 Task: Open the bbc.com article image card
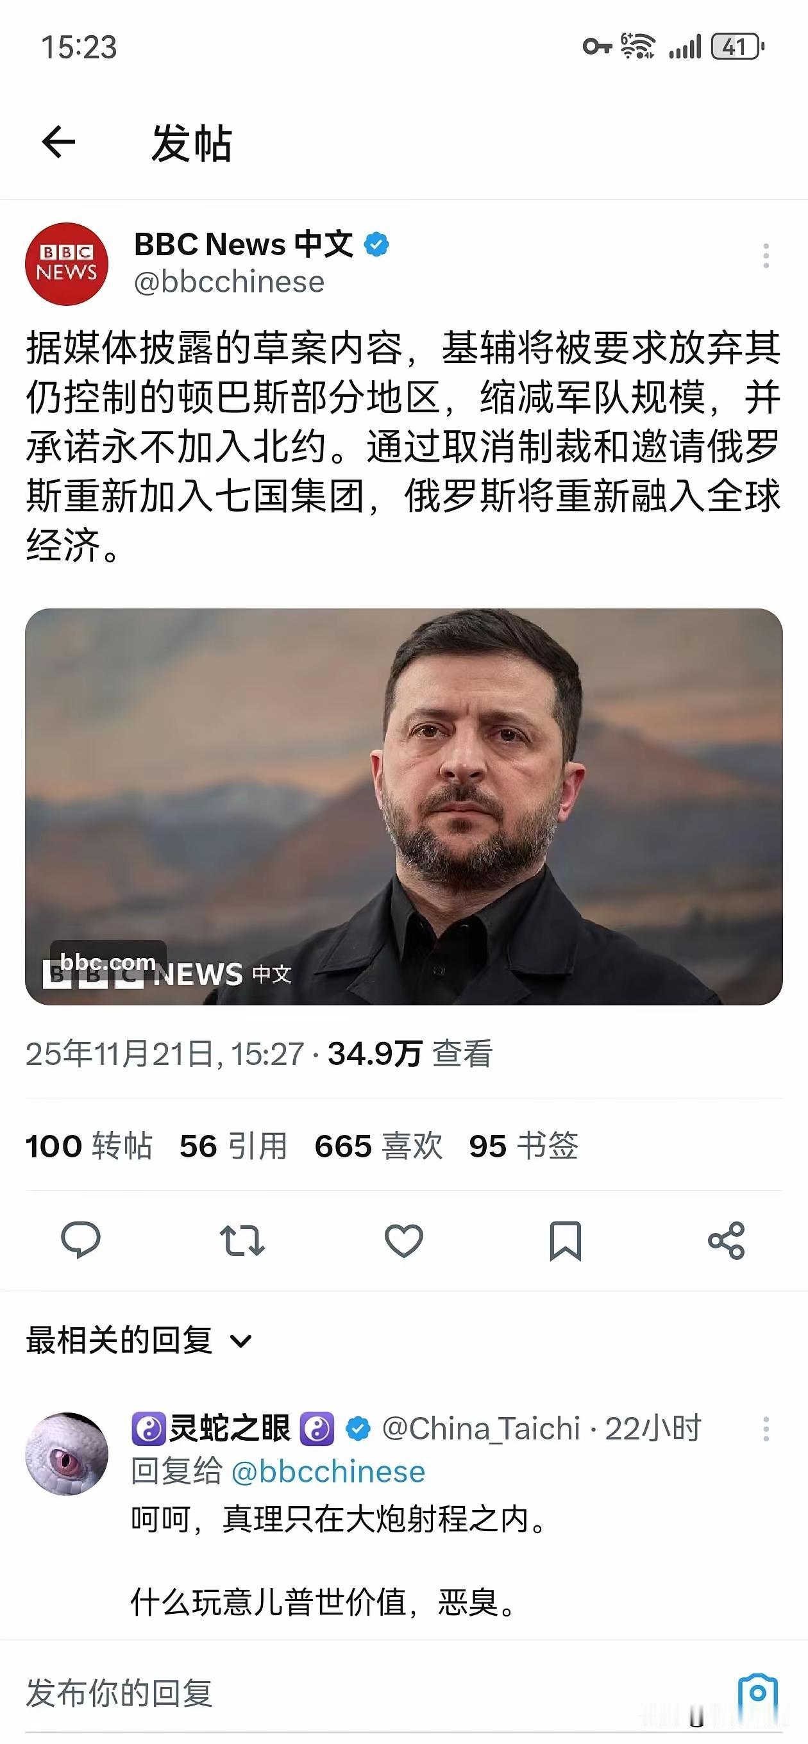[403, 807]
